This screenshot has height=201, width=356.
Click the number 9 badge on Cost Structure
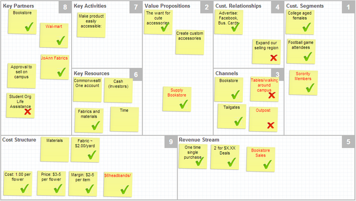pos(171,142)
